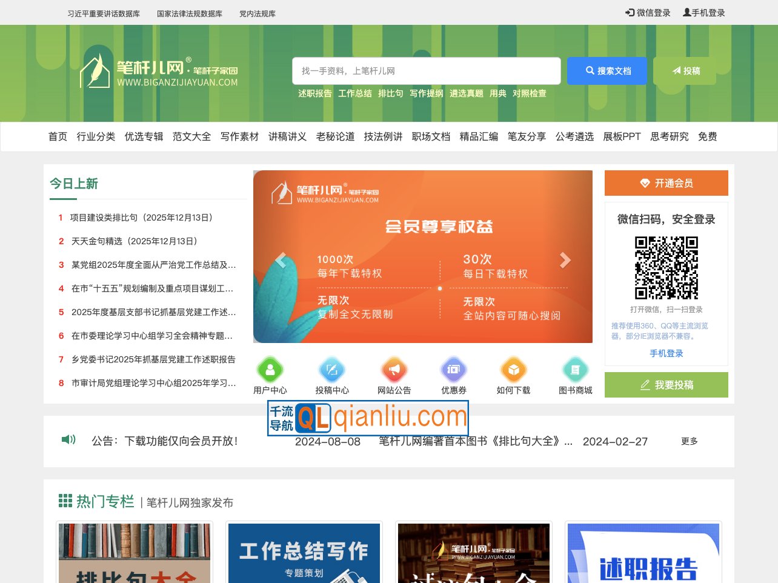Click the crown icon on 开通会员
778x583 pixels.
(643, 183)
